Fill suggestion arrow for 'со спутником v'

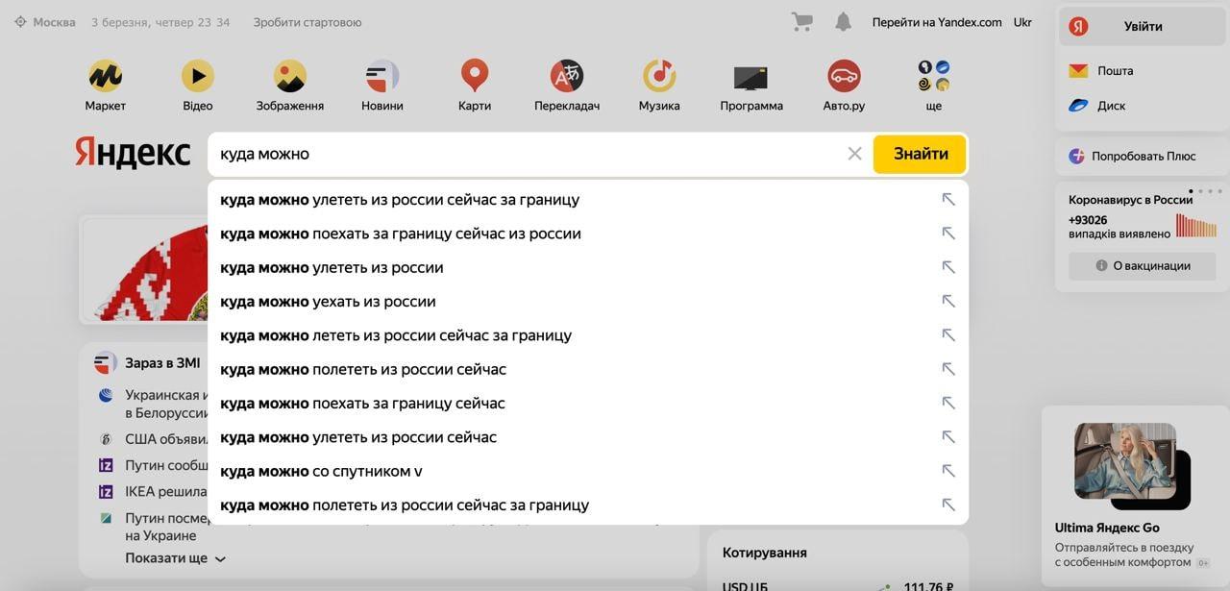tap(948, 471)
